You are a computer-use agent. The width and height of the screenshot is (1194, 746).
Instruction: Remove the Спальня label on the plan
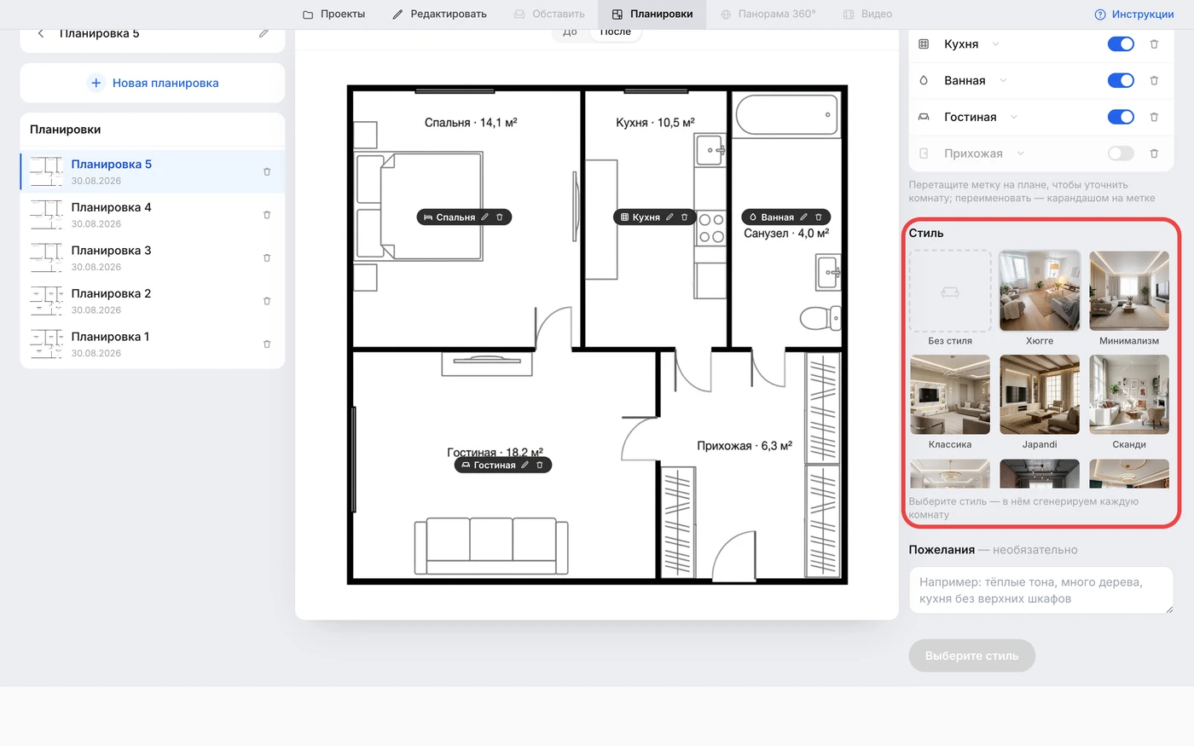pyautogui.click(x=500, y=217)
